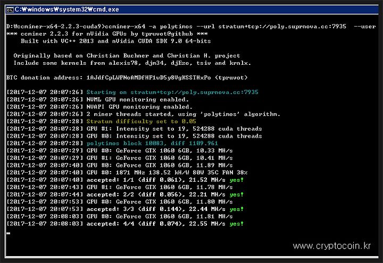This screenshot has width=383, height=263.
Task: Click the cmd.exe icon in title bar
Action: 10,10
